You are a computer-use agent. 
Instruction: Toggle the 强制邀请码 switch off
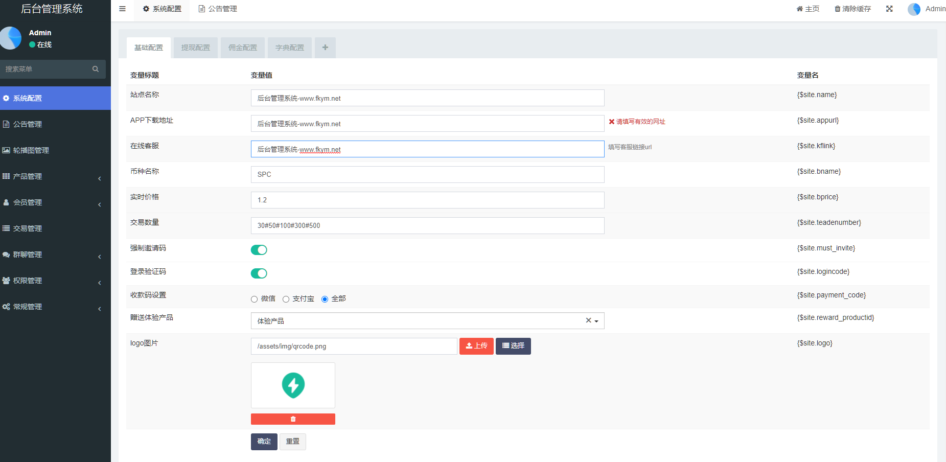[259, 250]
